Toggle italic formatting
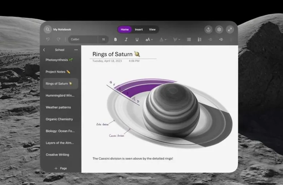283x185 pixels. click(126, 40)
